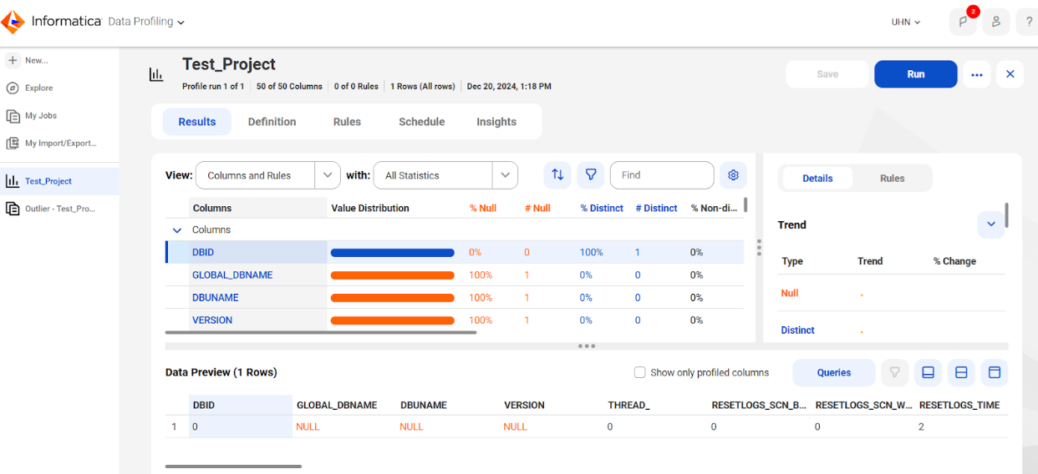The width and height of the screenshot is (1038, 474).
Task: Open the All Statistics dropdown
Action: [x=445, y=175]
